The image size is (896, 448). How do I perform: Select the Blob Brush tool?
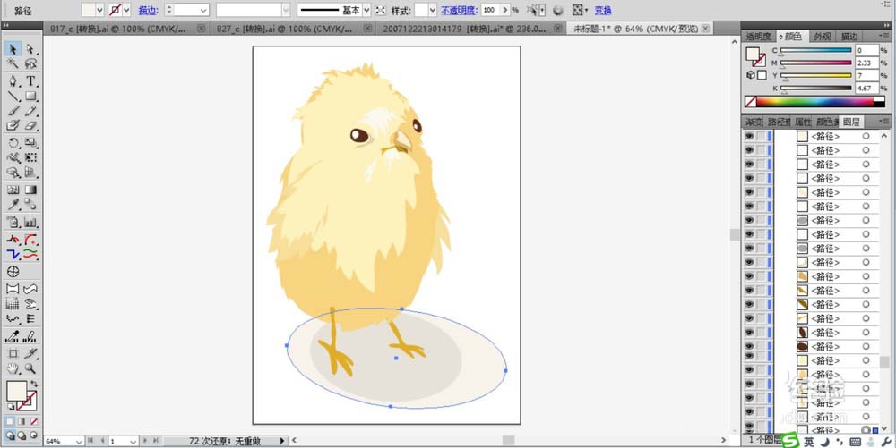(x=13, y=125)
